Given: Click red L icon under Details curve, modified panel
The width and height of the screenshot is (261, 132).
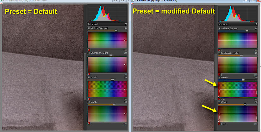Looking at the screenshot, I should tap(220, 99).
